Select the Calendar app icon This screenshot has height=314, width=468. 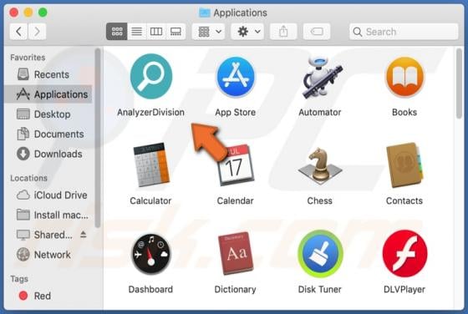(x=236, y=165)
